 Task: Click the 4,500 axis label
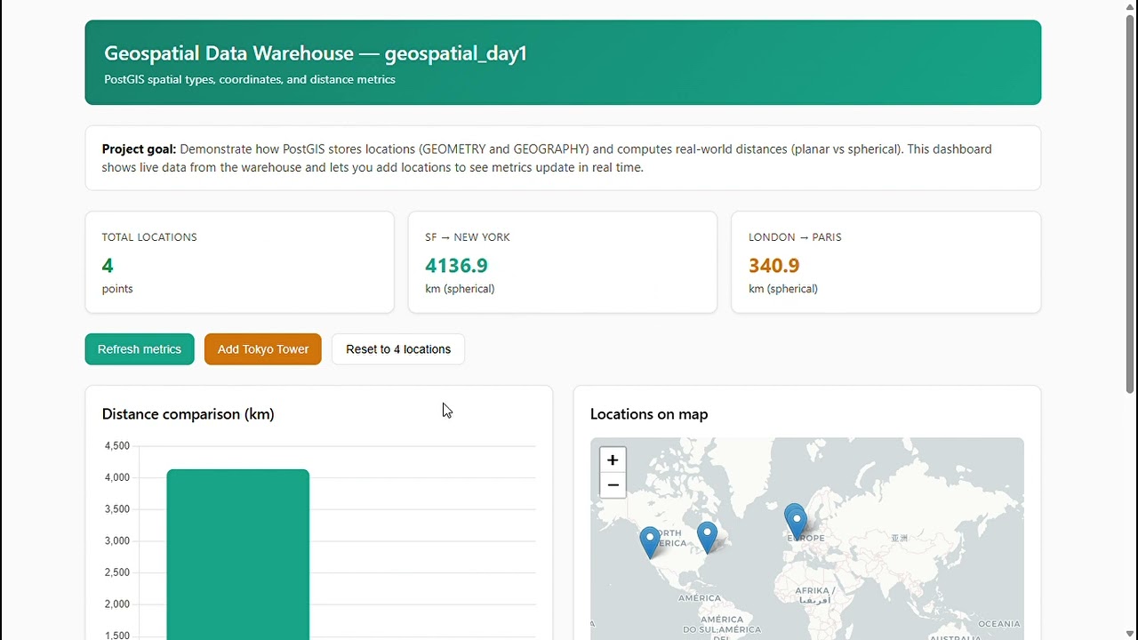point(117,446)
